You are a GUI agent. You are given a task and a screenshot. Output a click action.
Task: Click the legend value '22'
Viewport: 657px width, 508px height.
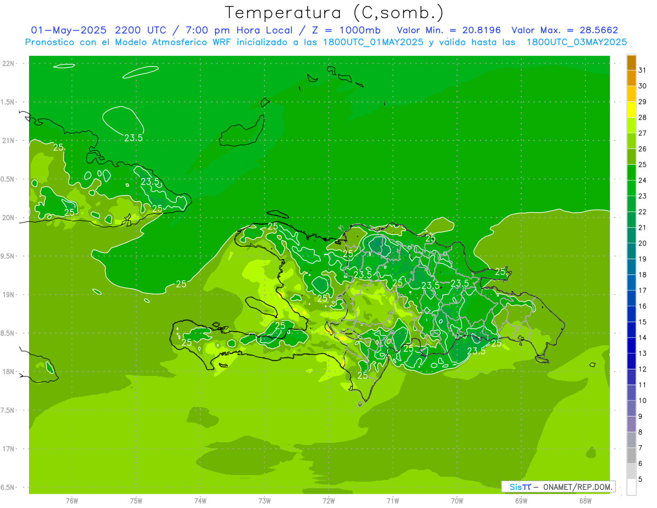[642, 212]
